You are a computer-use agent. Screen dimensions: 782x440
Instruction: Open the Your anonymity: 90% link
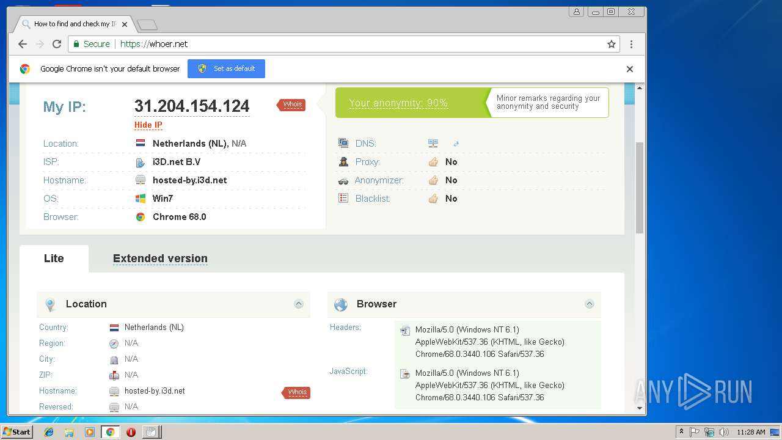[x=398, y=103]
